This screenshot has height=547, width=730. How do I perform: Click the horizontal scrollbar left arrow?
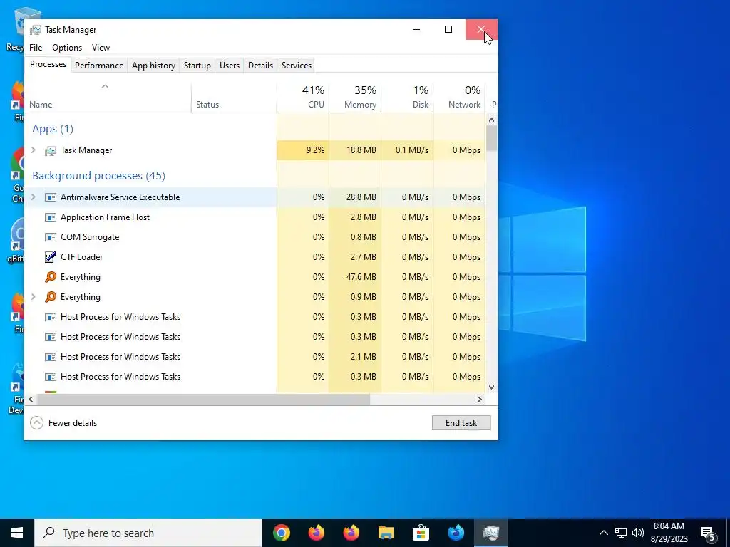tap(31, 399)
